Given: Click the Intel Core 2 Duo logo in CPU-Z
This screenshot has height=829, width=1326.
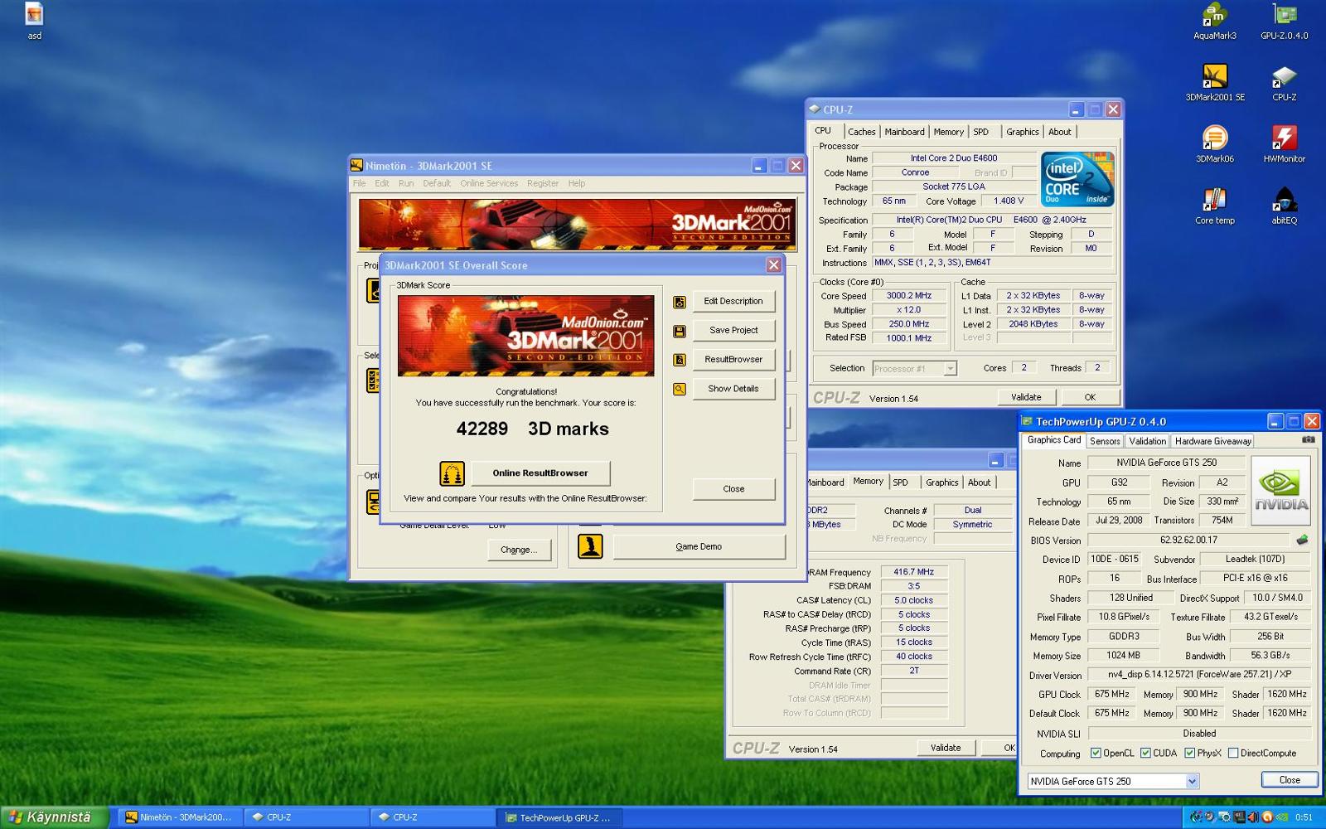Looking at the screenshot, I should click(1077, 179).
